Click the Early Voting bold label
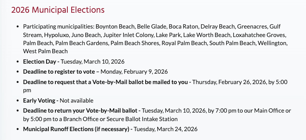Image resolution: width=306 pixels, height=140 pixels. (39, 101)
